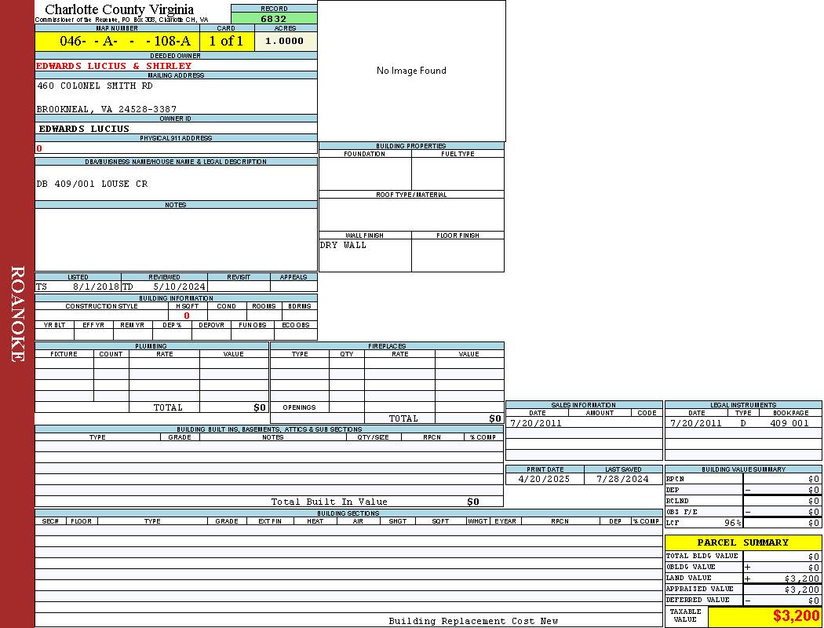This screenshot has width=824, height=628.
Task: Click the 'No Image Found' photo placeholder
Action: pyautogui.click(x=411, y=71)
